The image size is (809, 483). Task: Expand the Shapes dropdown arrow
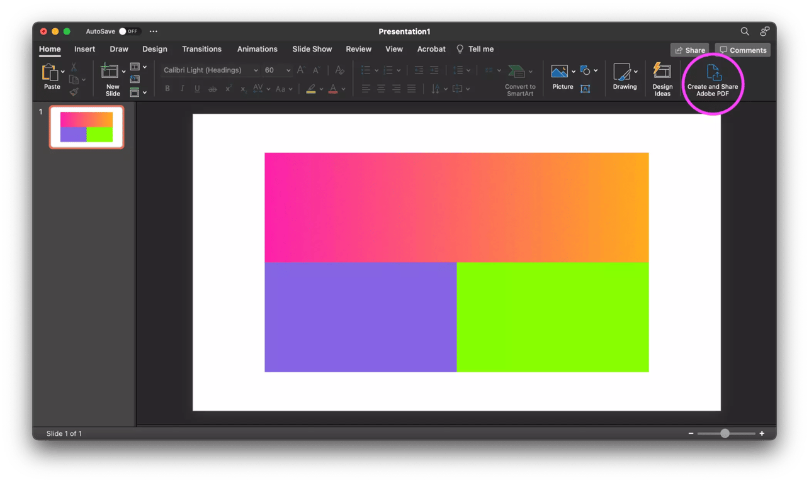point(596,70)
